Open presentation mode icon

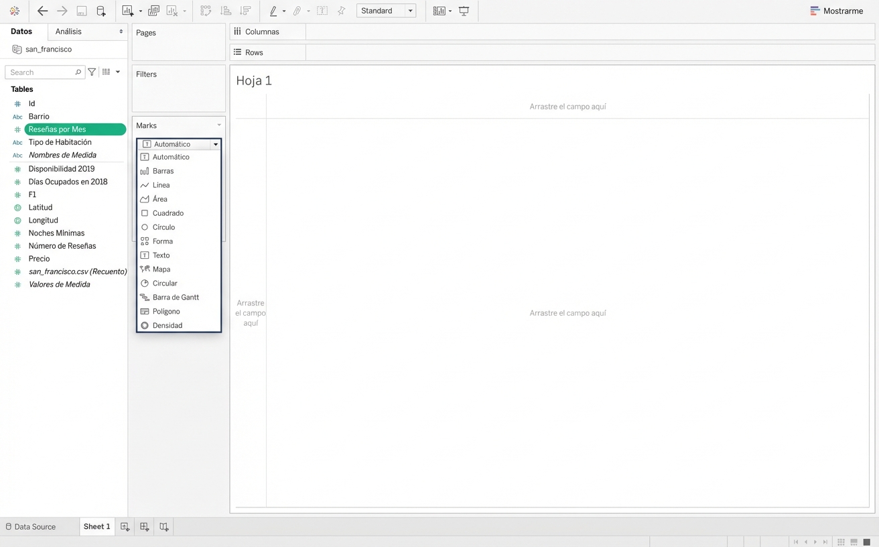tap(464, 11)
